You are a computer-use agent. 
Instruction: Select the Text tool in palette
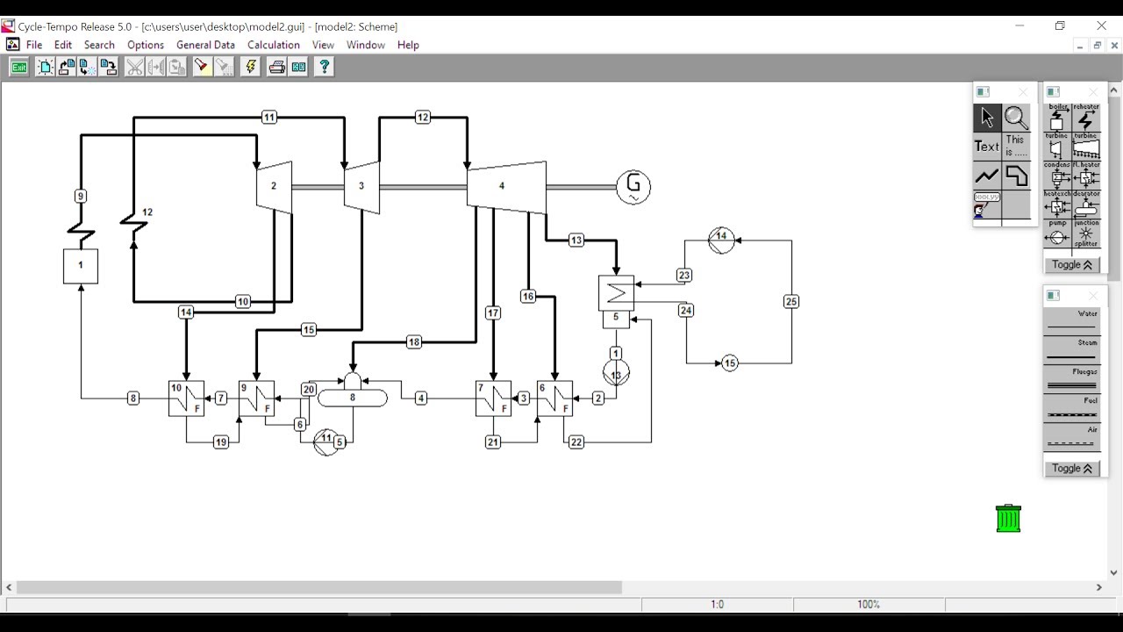click(x=987, y=147)
